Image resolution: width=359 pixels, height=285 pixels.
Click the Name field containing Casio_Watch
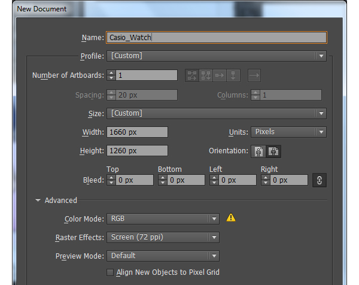click(217, 38)
